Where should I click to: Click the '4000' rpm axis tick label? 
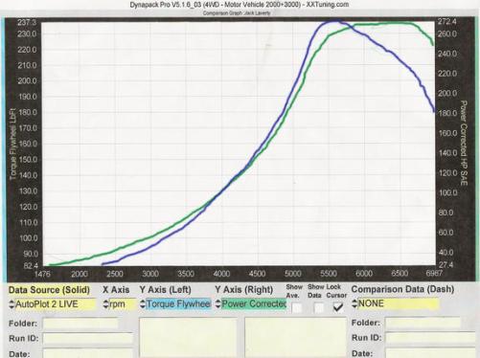click(x=221, y=274)
